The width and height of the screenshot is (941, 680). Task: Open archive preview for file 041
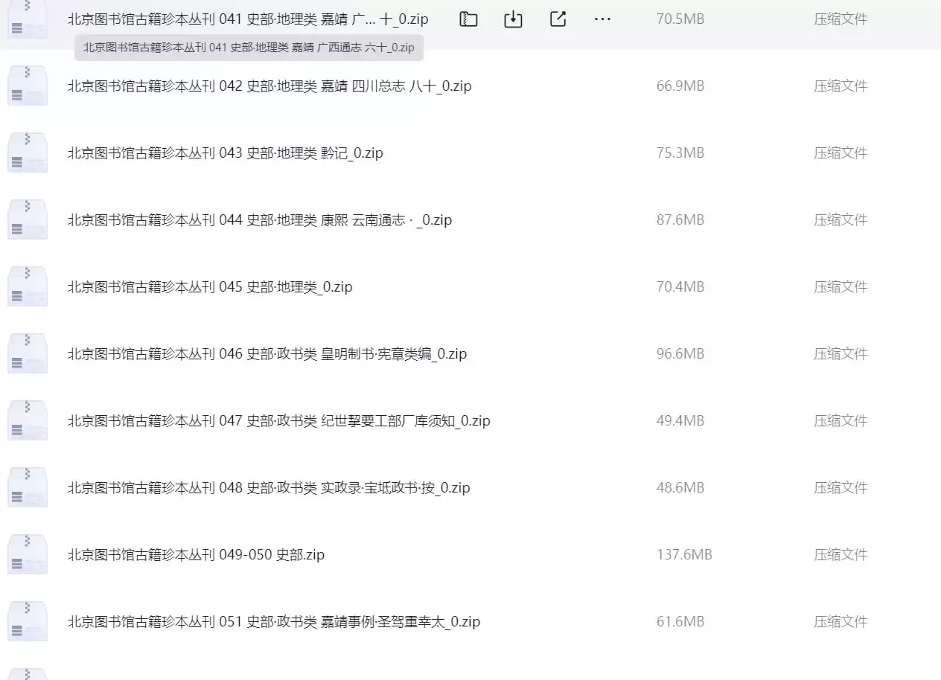(468, 19)
